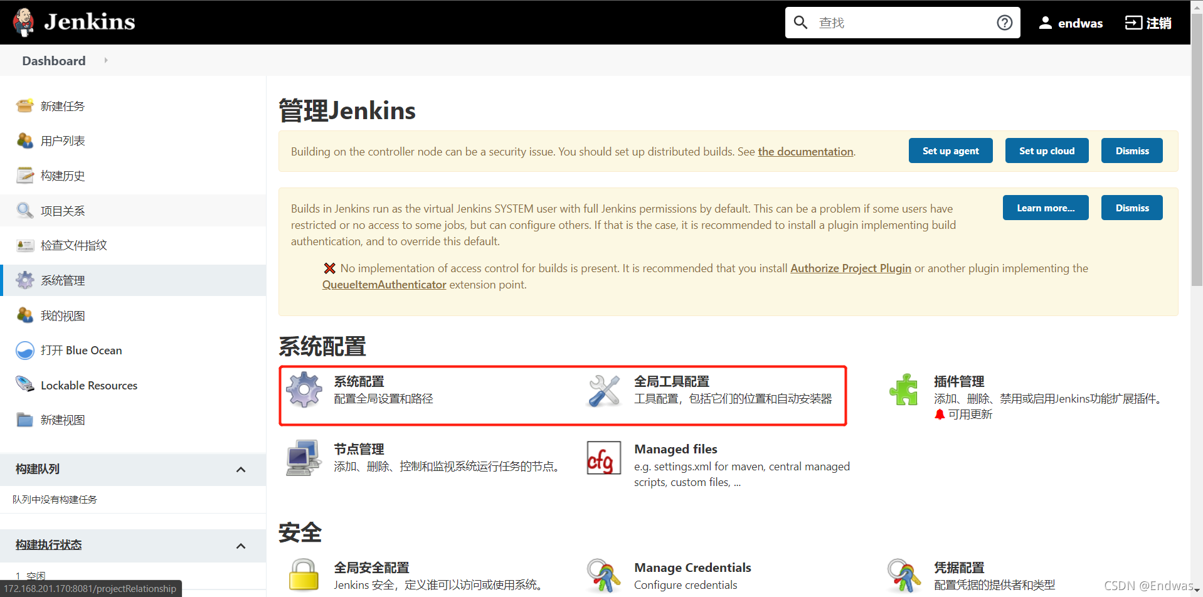This screenshot has height=597, width=1203.
Task: Click the 凭据配置 keys icon
Action: [x=904, y=576]
